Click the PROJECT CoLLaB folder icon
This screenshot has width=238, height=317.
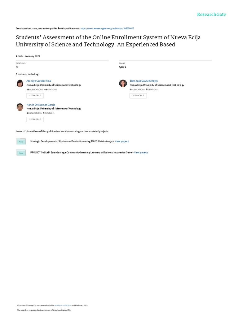(21, 152)
